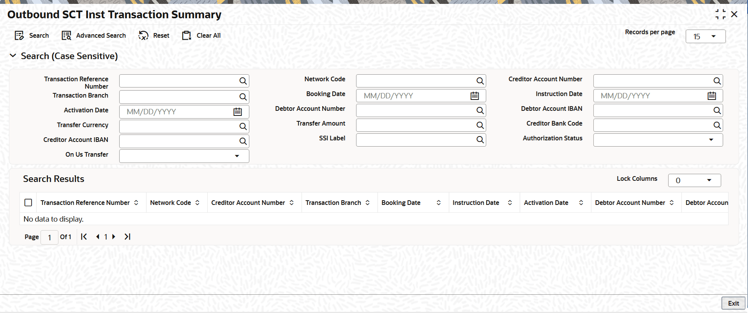Open the Booking Date calendar picker

pos(475,96)
